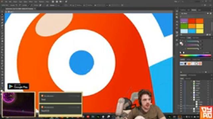Click the upper notification card overlay
The height and width of the screenshot is (119, 213).
point(60,98)
